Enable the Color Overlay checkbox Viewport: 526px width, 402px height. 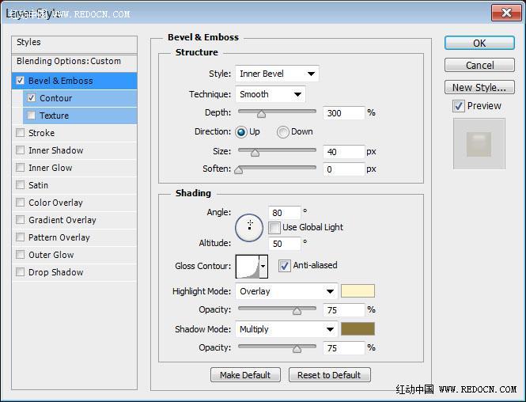pos(20,203)
